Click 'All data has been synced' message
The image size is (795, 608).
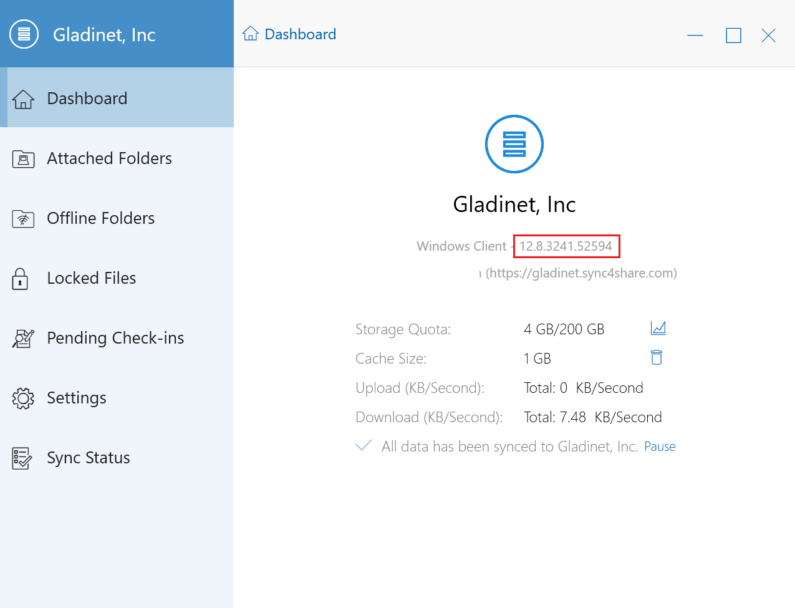tap(509, 446)
